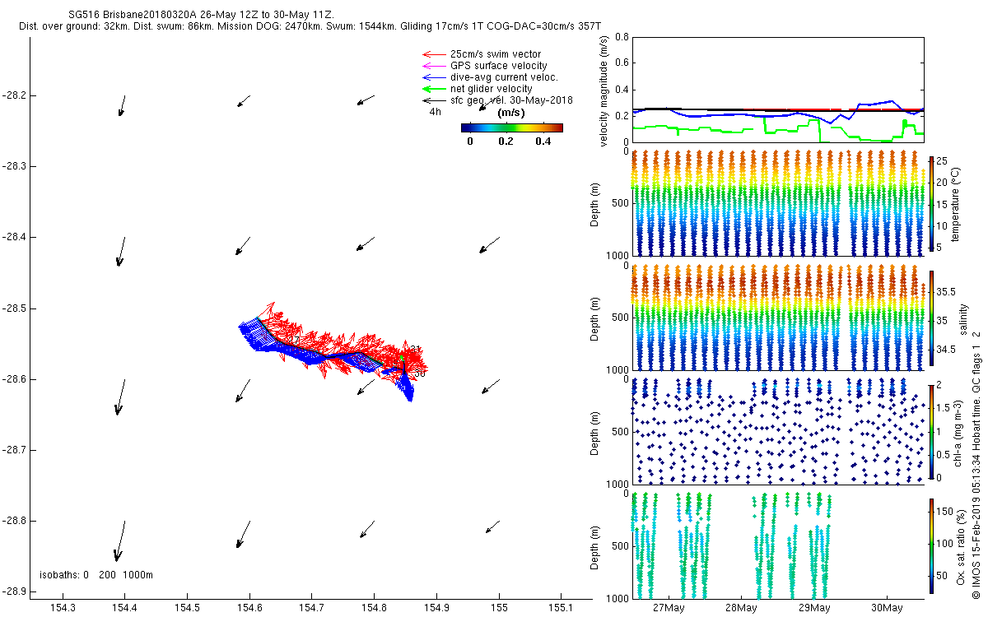Click the 25 tick on the temperature colorbar
The image size is (988, 617).
point(943,162)
